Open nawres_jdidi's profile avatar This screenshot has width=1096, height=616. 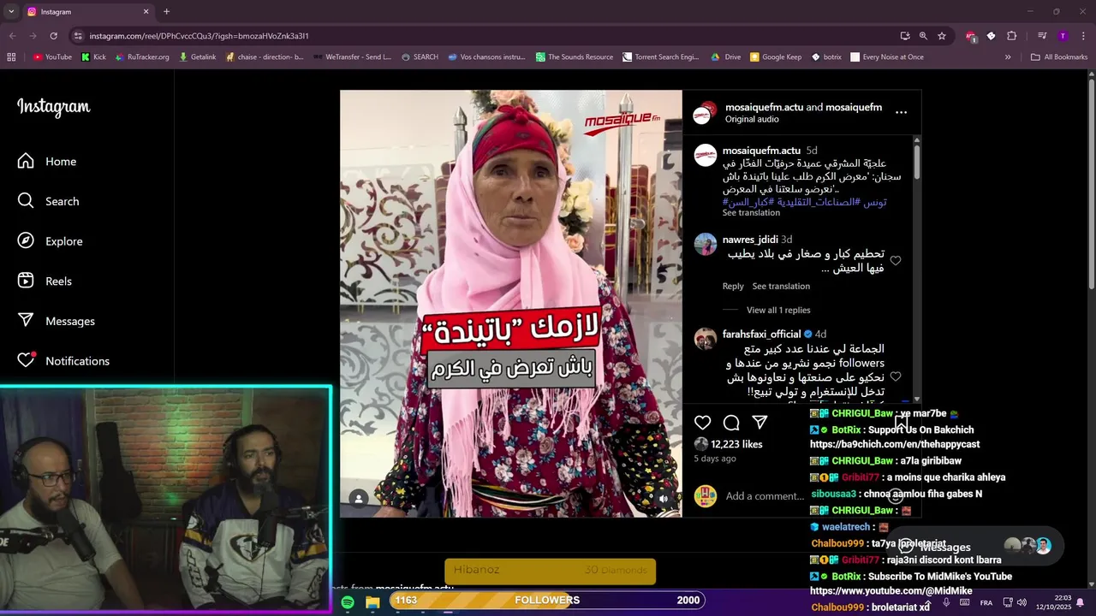(706, 244)
